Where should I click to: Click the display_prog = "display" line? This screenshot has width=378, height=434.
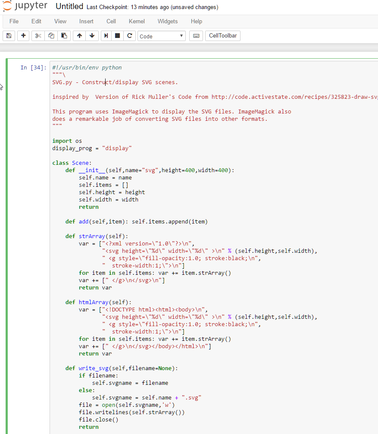coord(92,148)
